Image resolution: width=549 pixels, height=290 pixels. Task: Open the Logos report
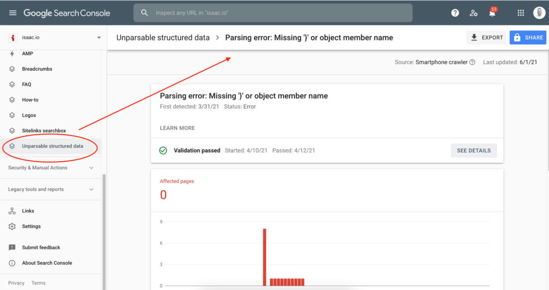(x=29, y=115)
